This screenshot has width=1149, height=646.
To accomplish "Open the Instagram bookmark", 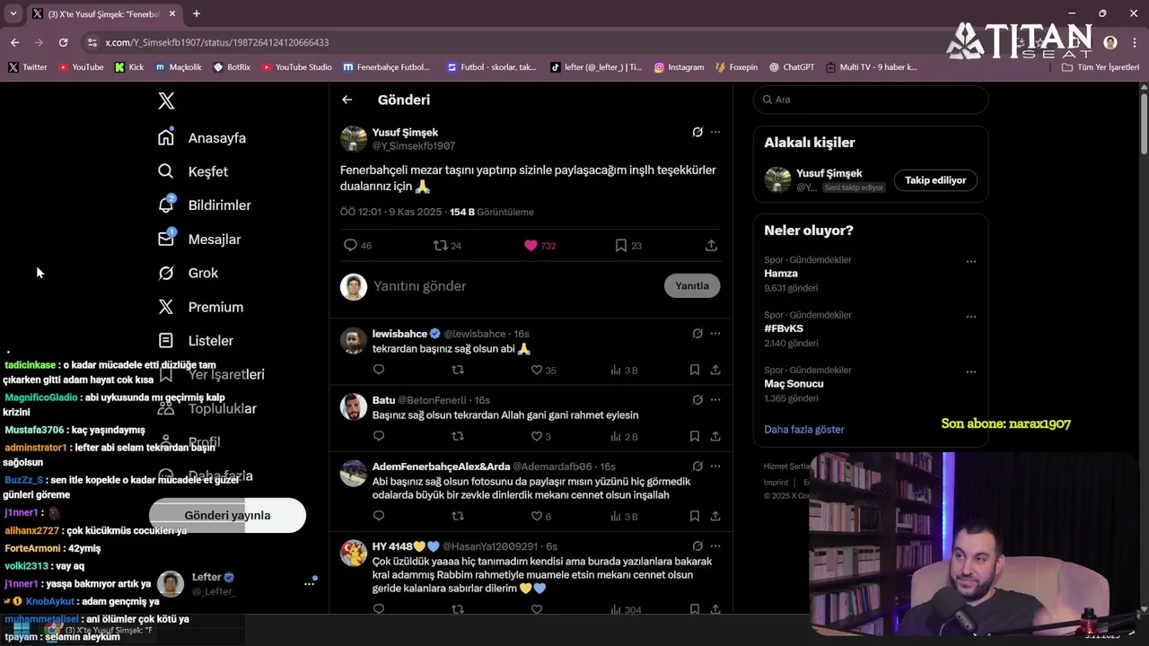I will tap(679, 67).
